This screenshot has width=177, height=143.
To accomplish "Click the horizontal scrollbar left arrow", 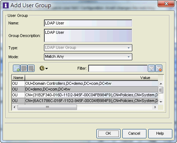I will (14, 107).
